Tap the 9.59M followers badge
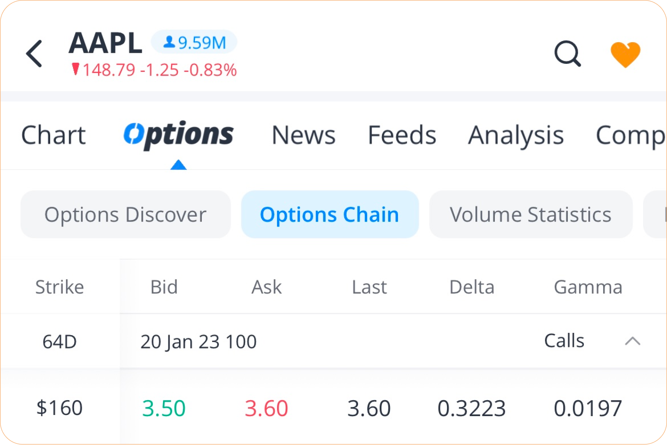 tap(194, 42)
